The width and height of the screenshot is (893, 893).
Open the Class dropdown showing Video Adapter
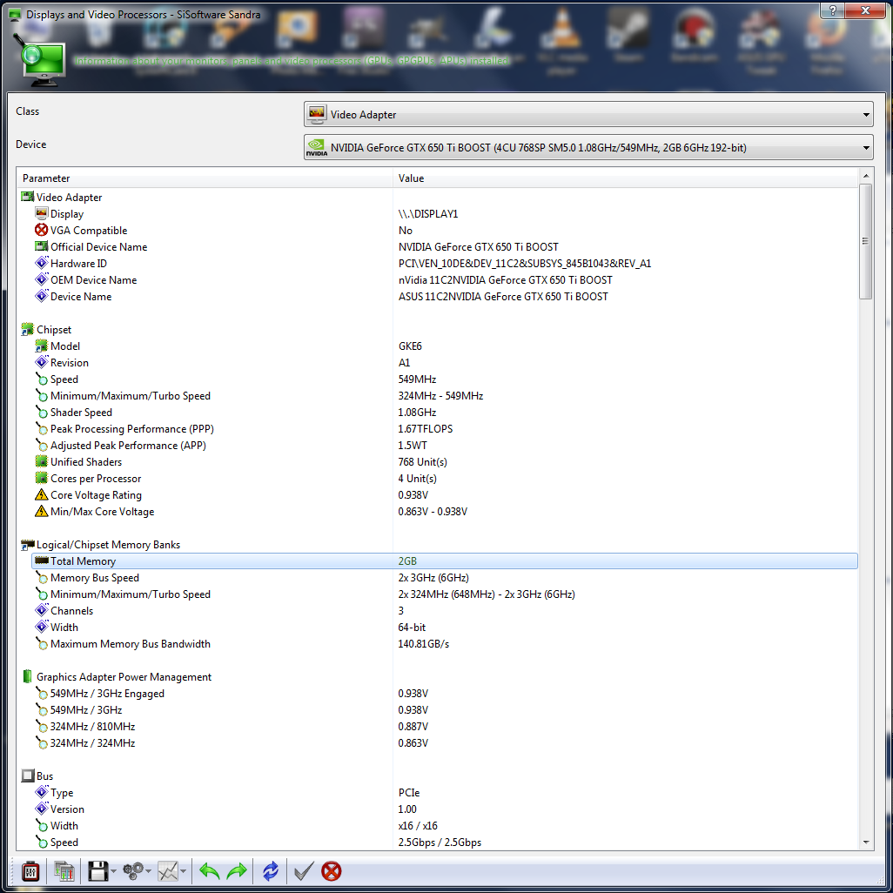[x=587, y=114]
